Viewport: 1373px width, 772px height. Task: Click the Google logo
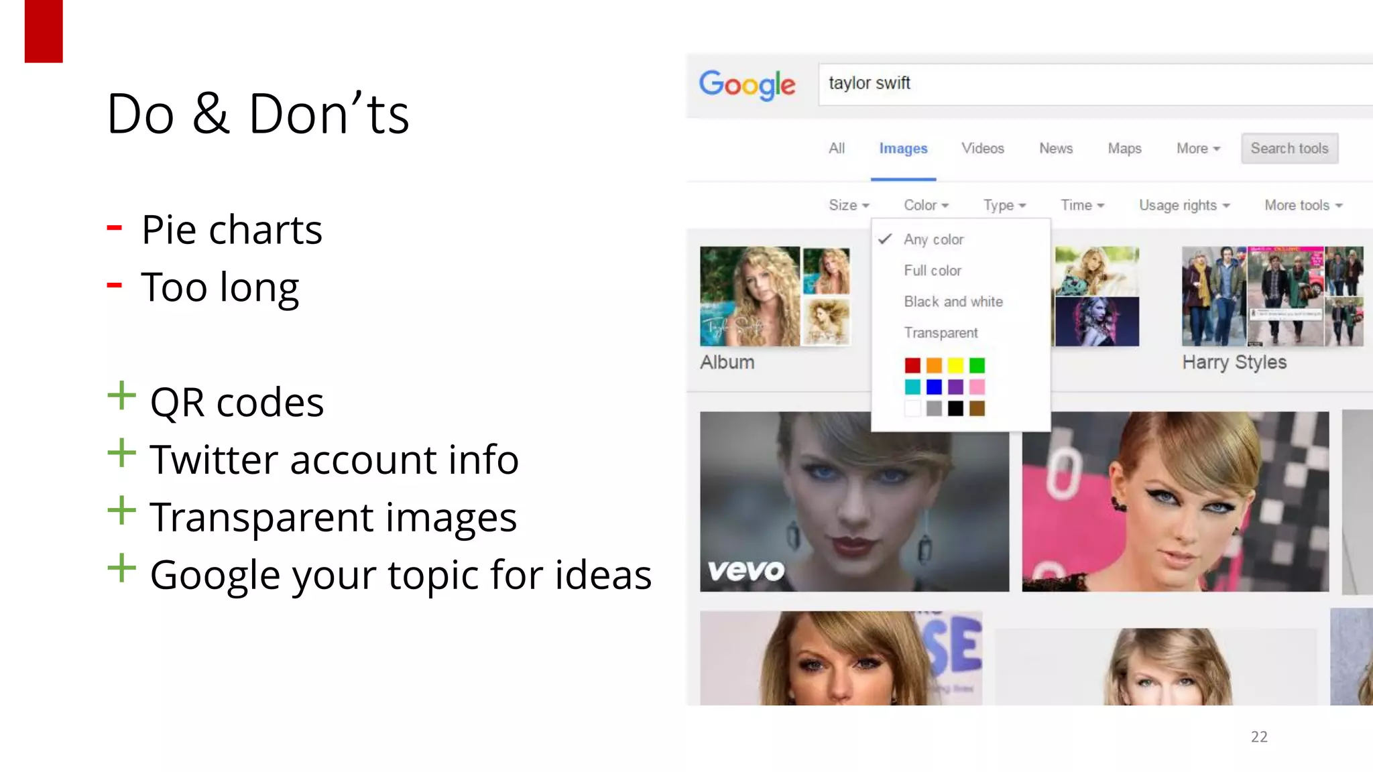click(746, 84)
